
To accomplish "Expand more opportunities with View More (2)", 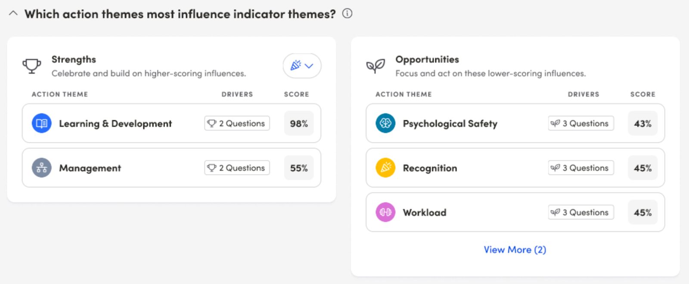I will tap(515, 250).
